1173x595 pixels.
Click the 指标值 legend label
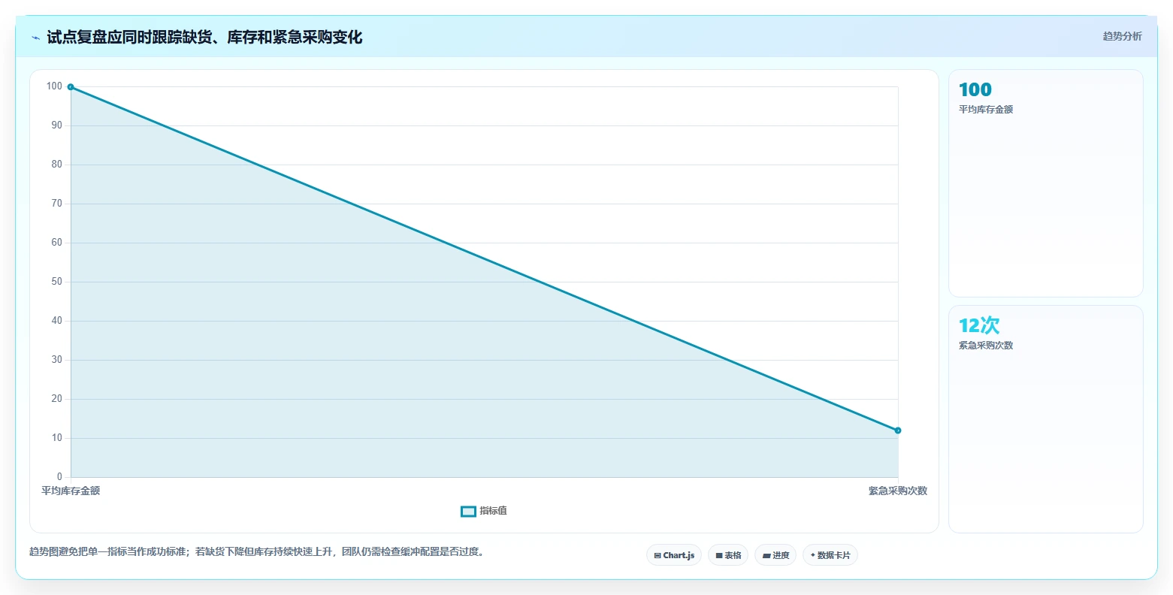tap(493, 511)
